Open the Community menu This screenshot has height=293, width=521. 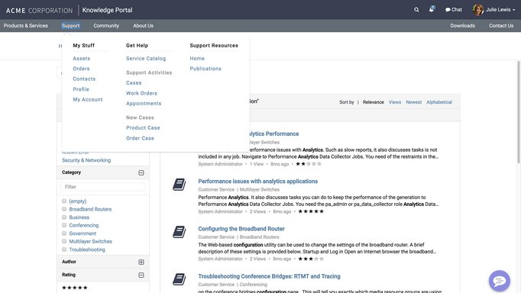(x=106, y=25)
